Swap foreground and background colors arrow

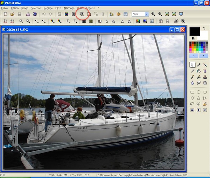click(x=204, y=28)
